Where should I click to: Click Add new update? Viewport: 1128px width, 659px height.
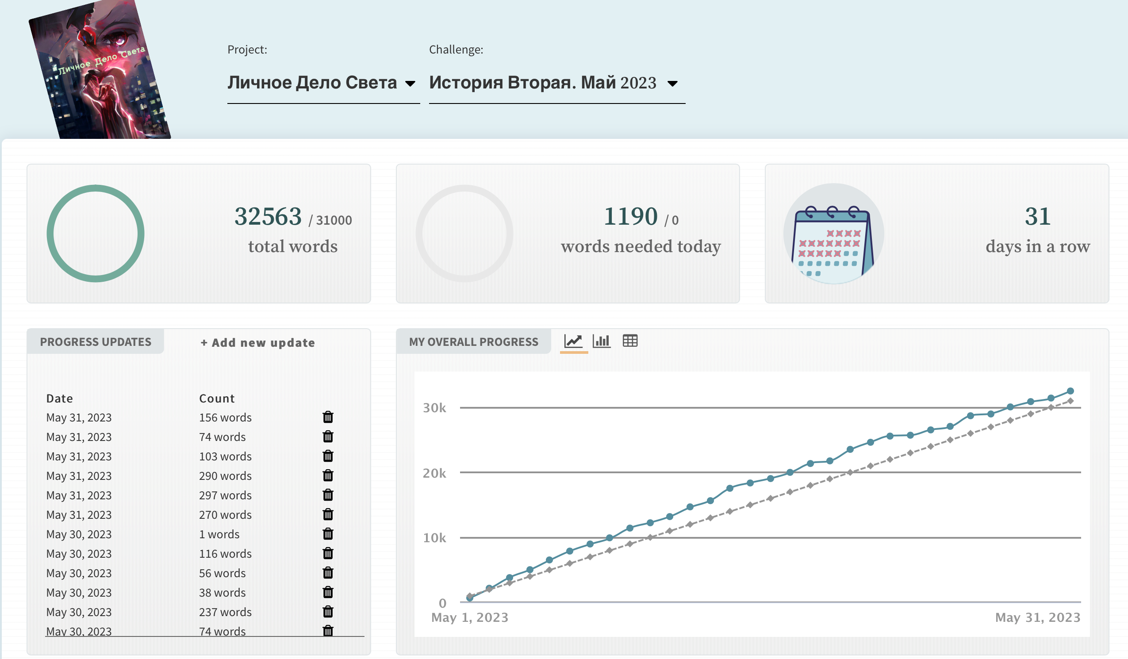[x=258, y=342]
